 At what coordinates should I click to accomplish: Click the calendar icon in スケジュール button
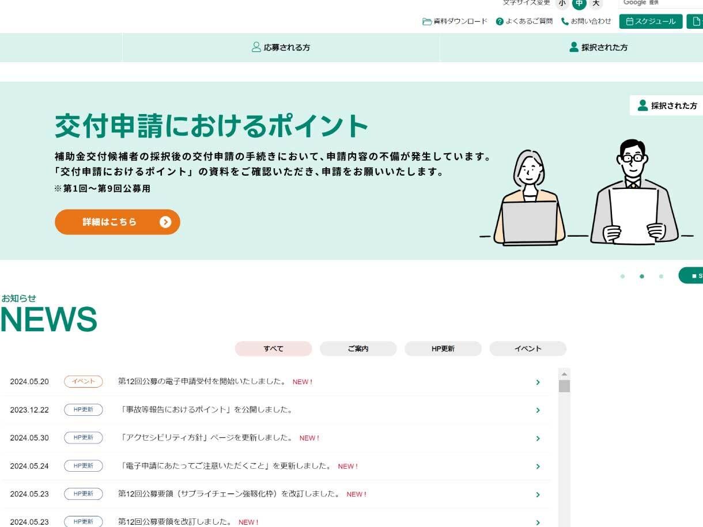coord(629,21)
